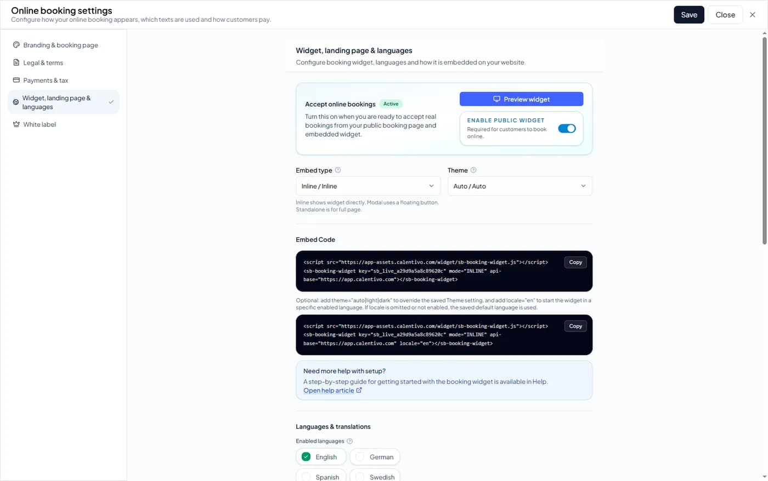Click the monitor icon on Preview widget
Screen dimensions: 768x481
[496, 99]
